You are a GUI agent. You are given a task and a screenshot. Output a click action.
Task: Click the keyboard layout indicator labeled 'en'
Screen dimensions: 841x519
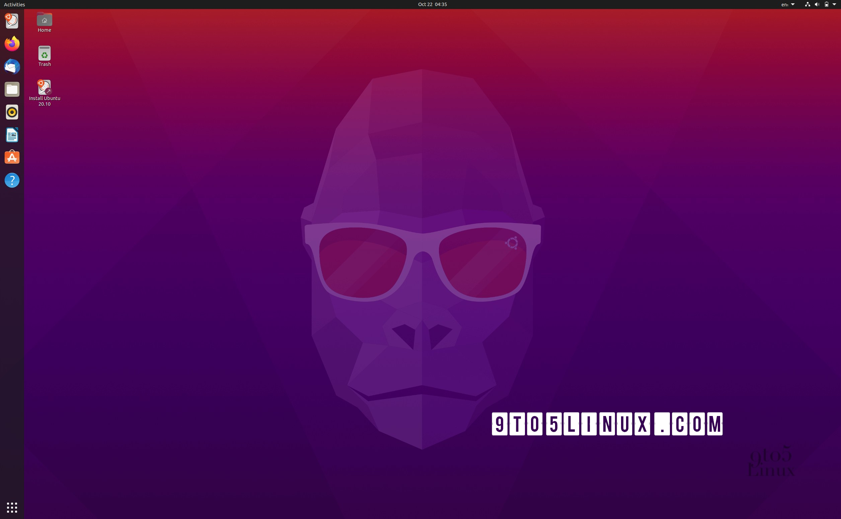pos(785,4)
